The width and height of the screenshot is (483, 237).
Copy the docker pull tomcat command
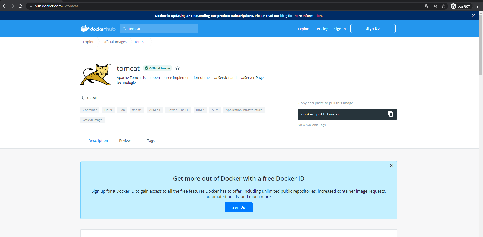390,114
